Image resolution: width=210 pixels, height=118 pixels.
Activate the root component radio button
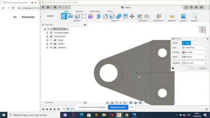[x=67, y=29]
